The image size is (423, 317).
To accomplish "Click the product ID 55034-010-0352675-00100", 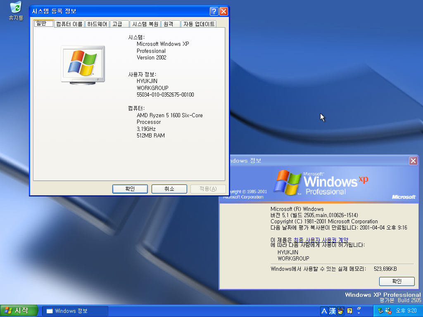I will [165, 95].
